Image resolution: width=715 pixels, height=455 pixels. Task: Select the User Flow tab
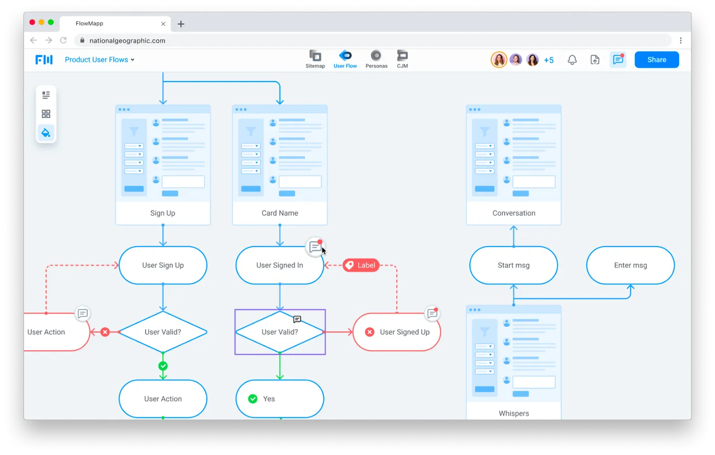(345, 59)
